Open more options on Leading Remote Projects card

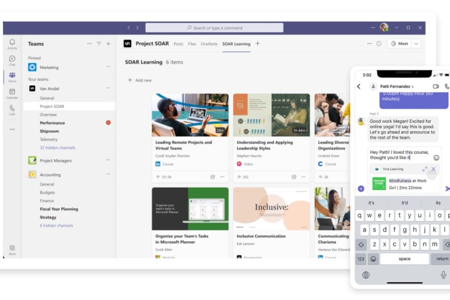point(222,177)
